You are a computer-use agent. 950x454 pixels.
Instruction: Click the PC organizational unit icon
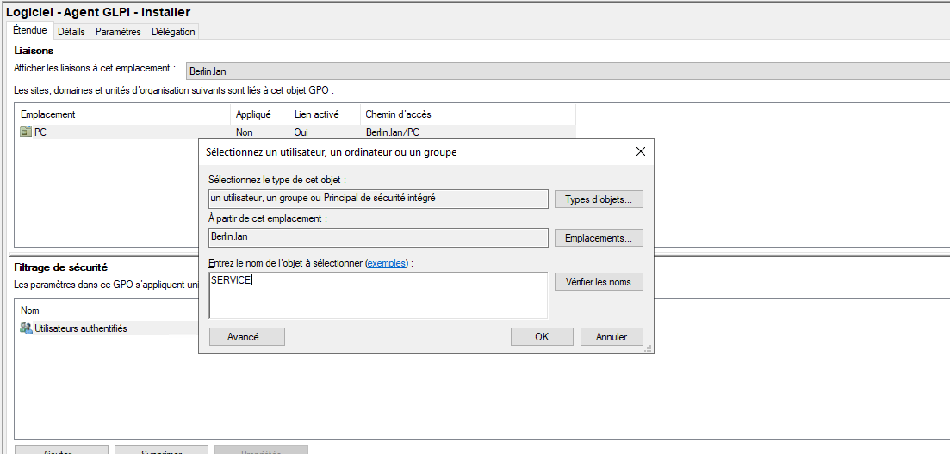[x=26, y=132]
